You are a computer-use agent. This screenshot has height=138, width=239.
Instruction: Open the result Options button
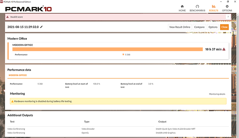point(213,27)
